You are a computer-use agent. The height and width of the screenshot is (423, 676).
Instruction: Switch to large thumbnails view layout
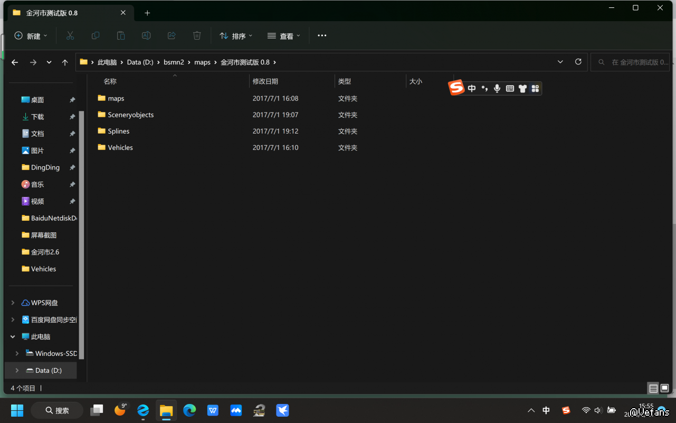[x=665, y=389]
